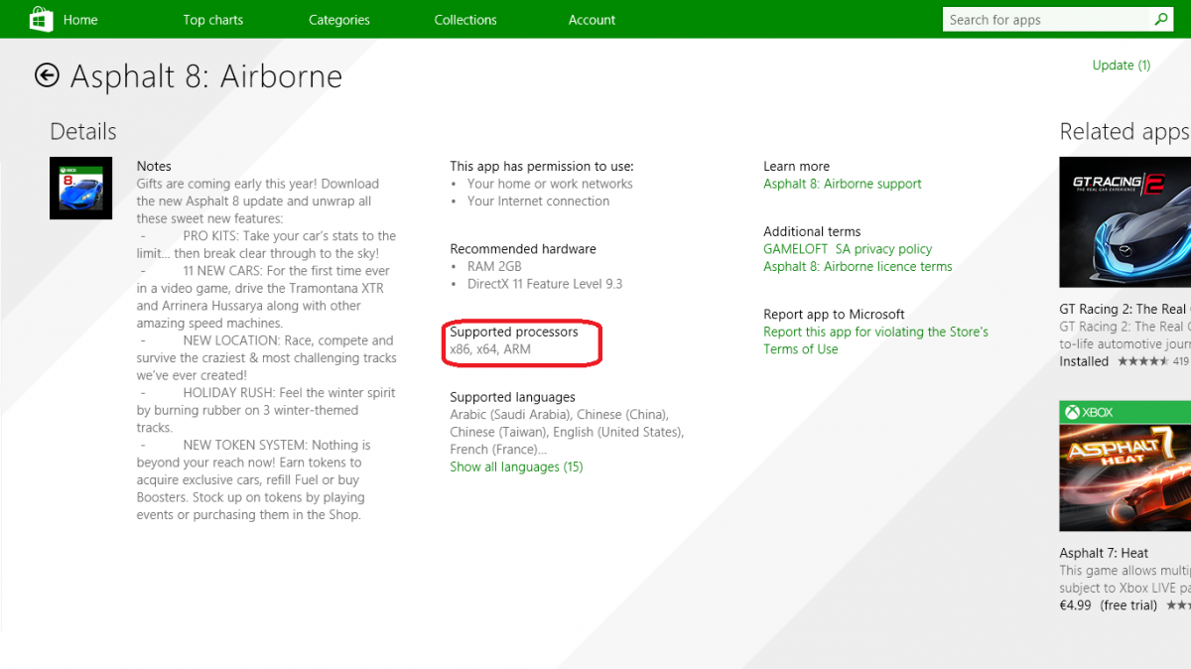The height and width of the screenshot is (669, 1191).
Task: Click the 'RAM 2GB' entry
Action: pyautogui.click(x=494, y=266)
